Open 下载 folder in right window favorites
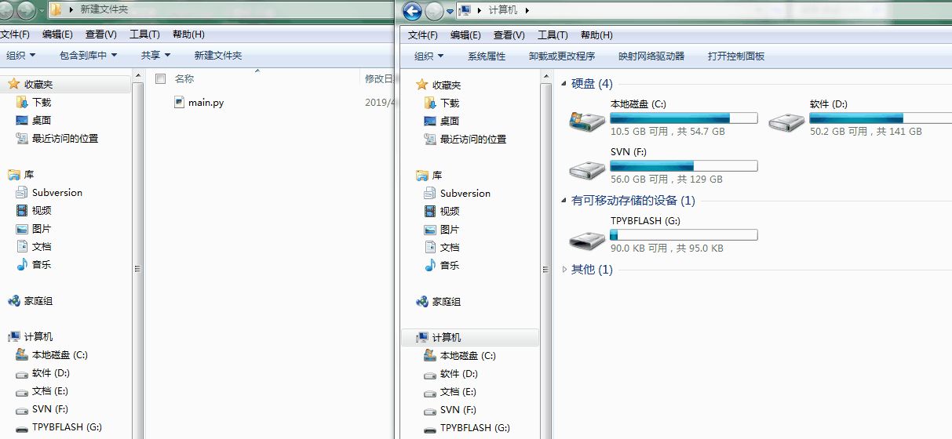Viewport: 952px width, 439px height. tap(449, 103)
